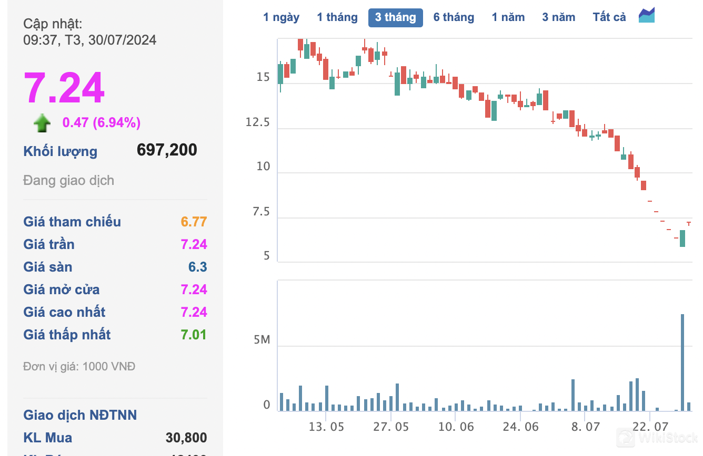Image resolution: width=703 pixels, height=456 pixels.
Task: Open the Giao dịch NĐTNN section heading
Action: coord(80,415)
